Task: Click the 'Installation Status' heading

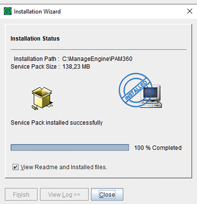Action: click(x=35, y=39)
